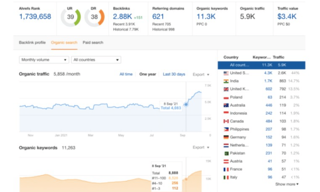Expand Export menu for Organic keywords

(201, 147)
